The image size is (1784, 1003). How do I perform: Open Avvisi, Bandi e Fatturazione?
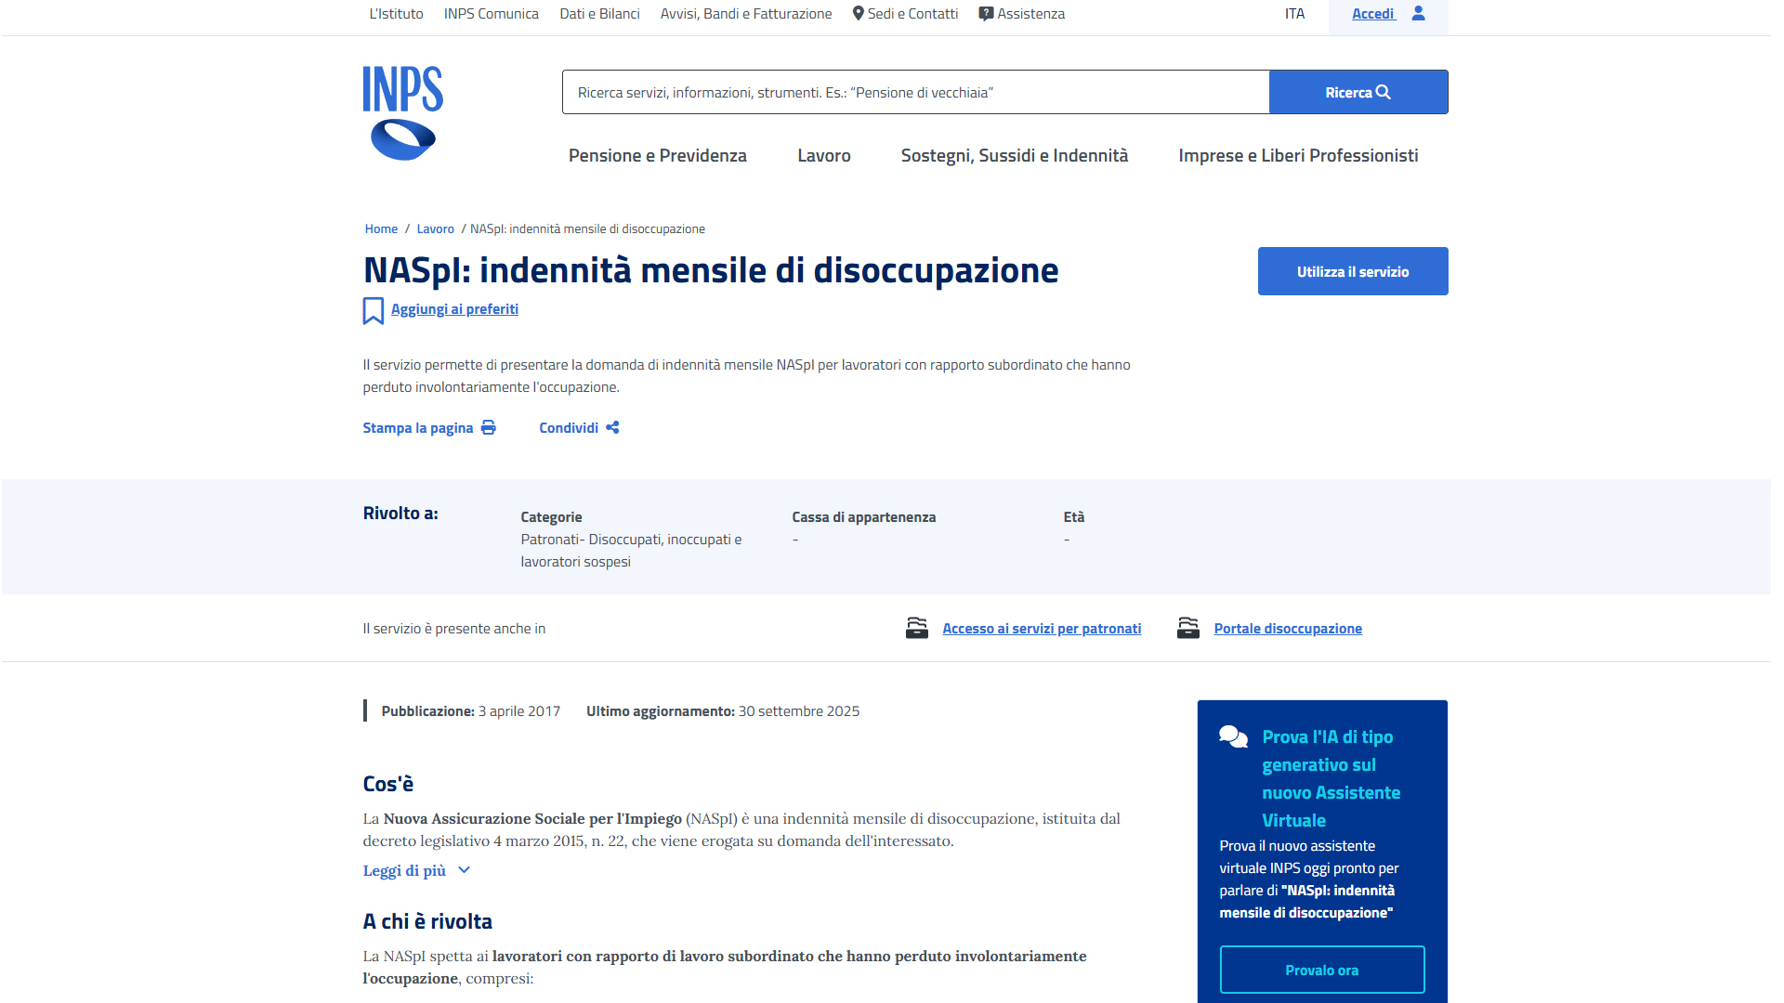pyautogui.click(x=746, y=14)
